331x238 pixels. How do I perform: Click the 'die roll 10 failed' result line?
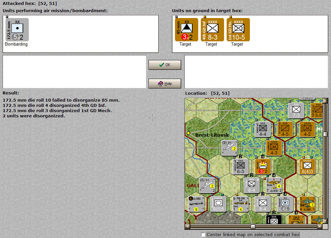(61, 100)
